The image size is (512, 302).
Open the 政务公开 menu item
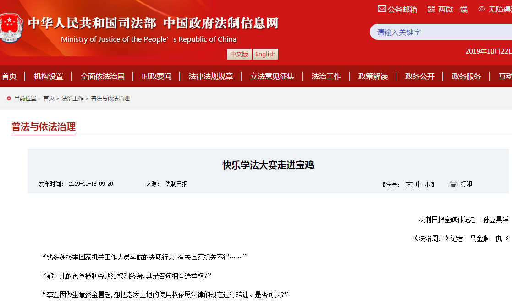(x=419, y=76)
